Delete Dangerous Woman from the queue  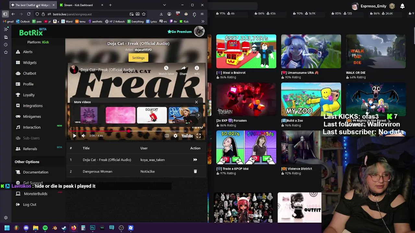195,172
